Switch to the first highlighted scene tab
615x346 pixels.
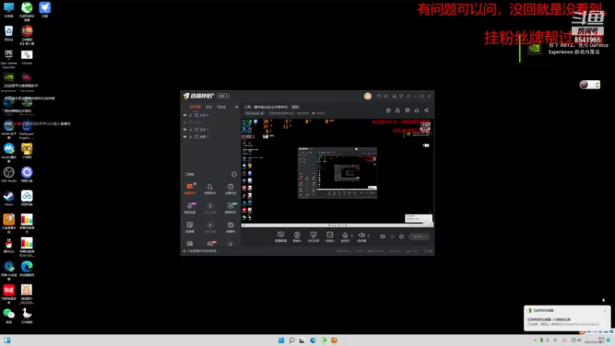tap(195, 107)
